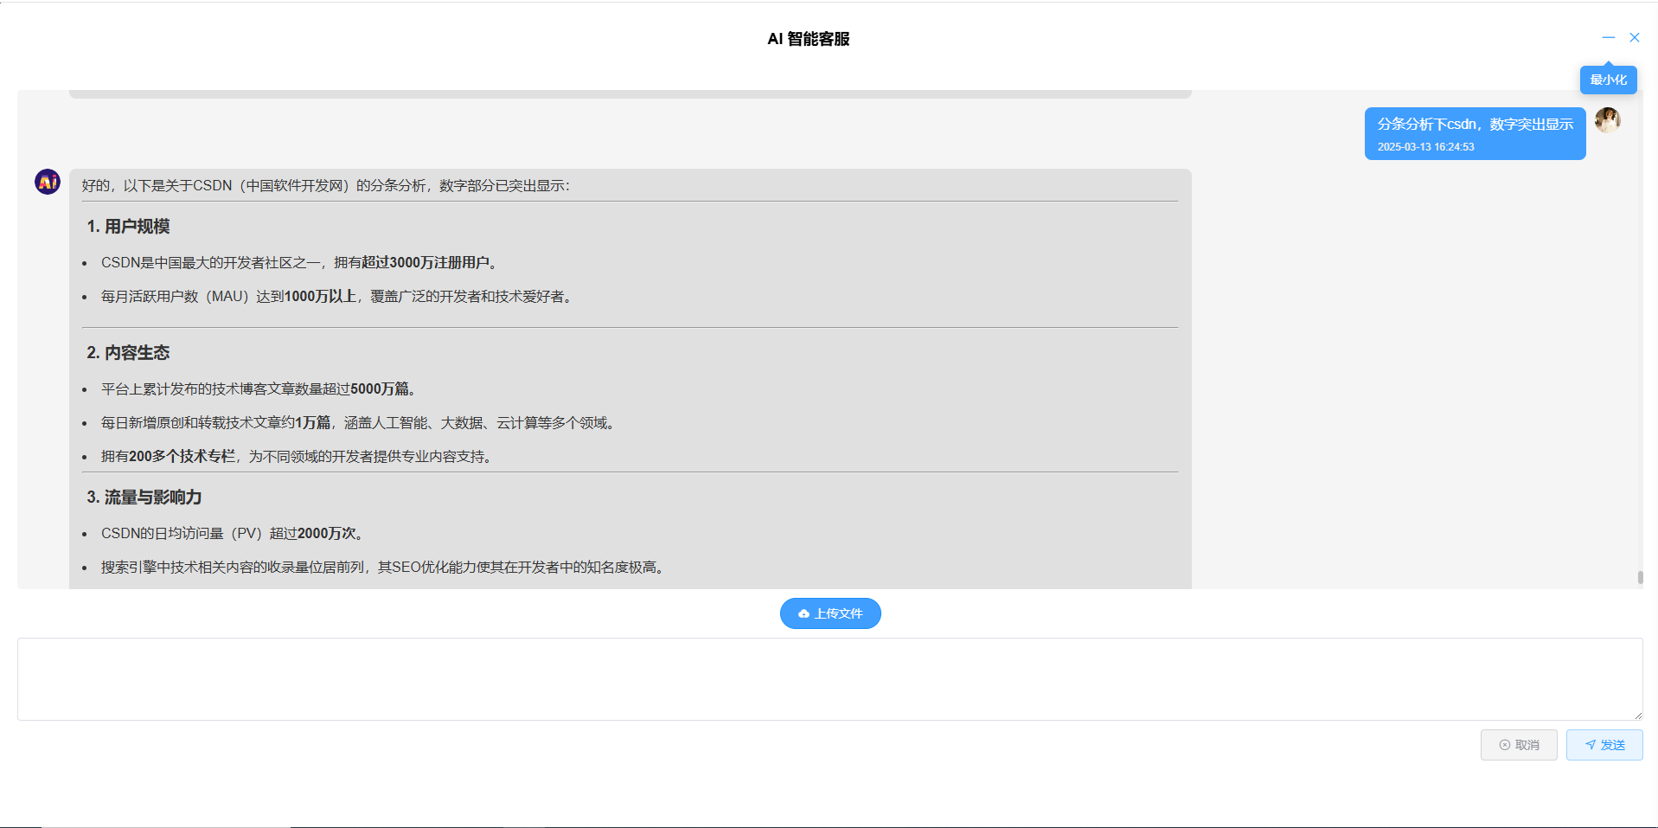This screenshot has width=1658, height=828.
Task: Click the line starting 搜索引擎中技术相关内容
Action: pos(382,567)
